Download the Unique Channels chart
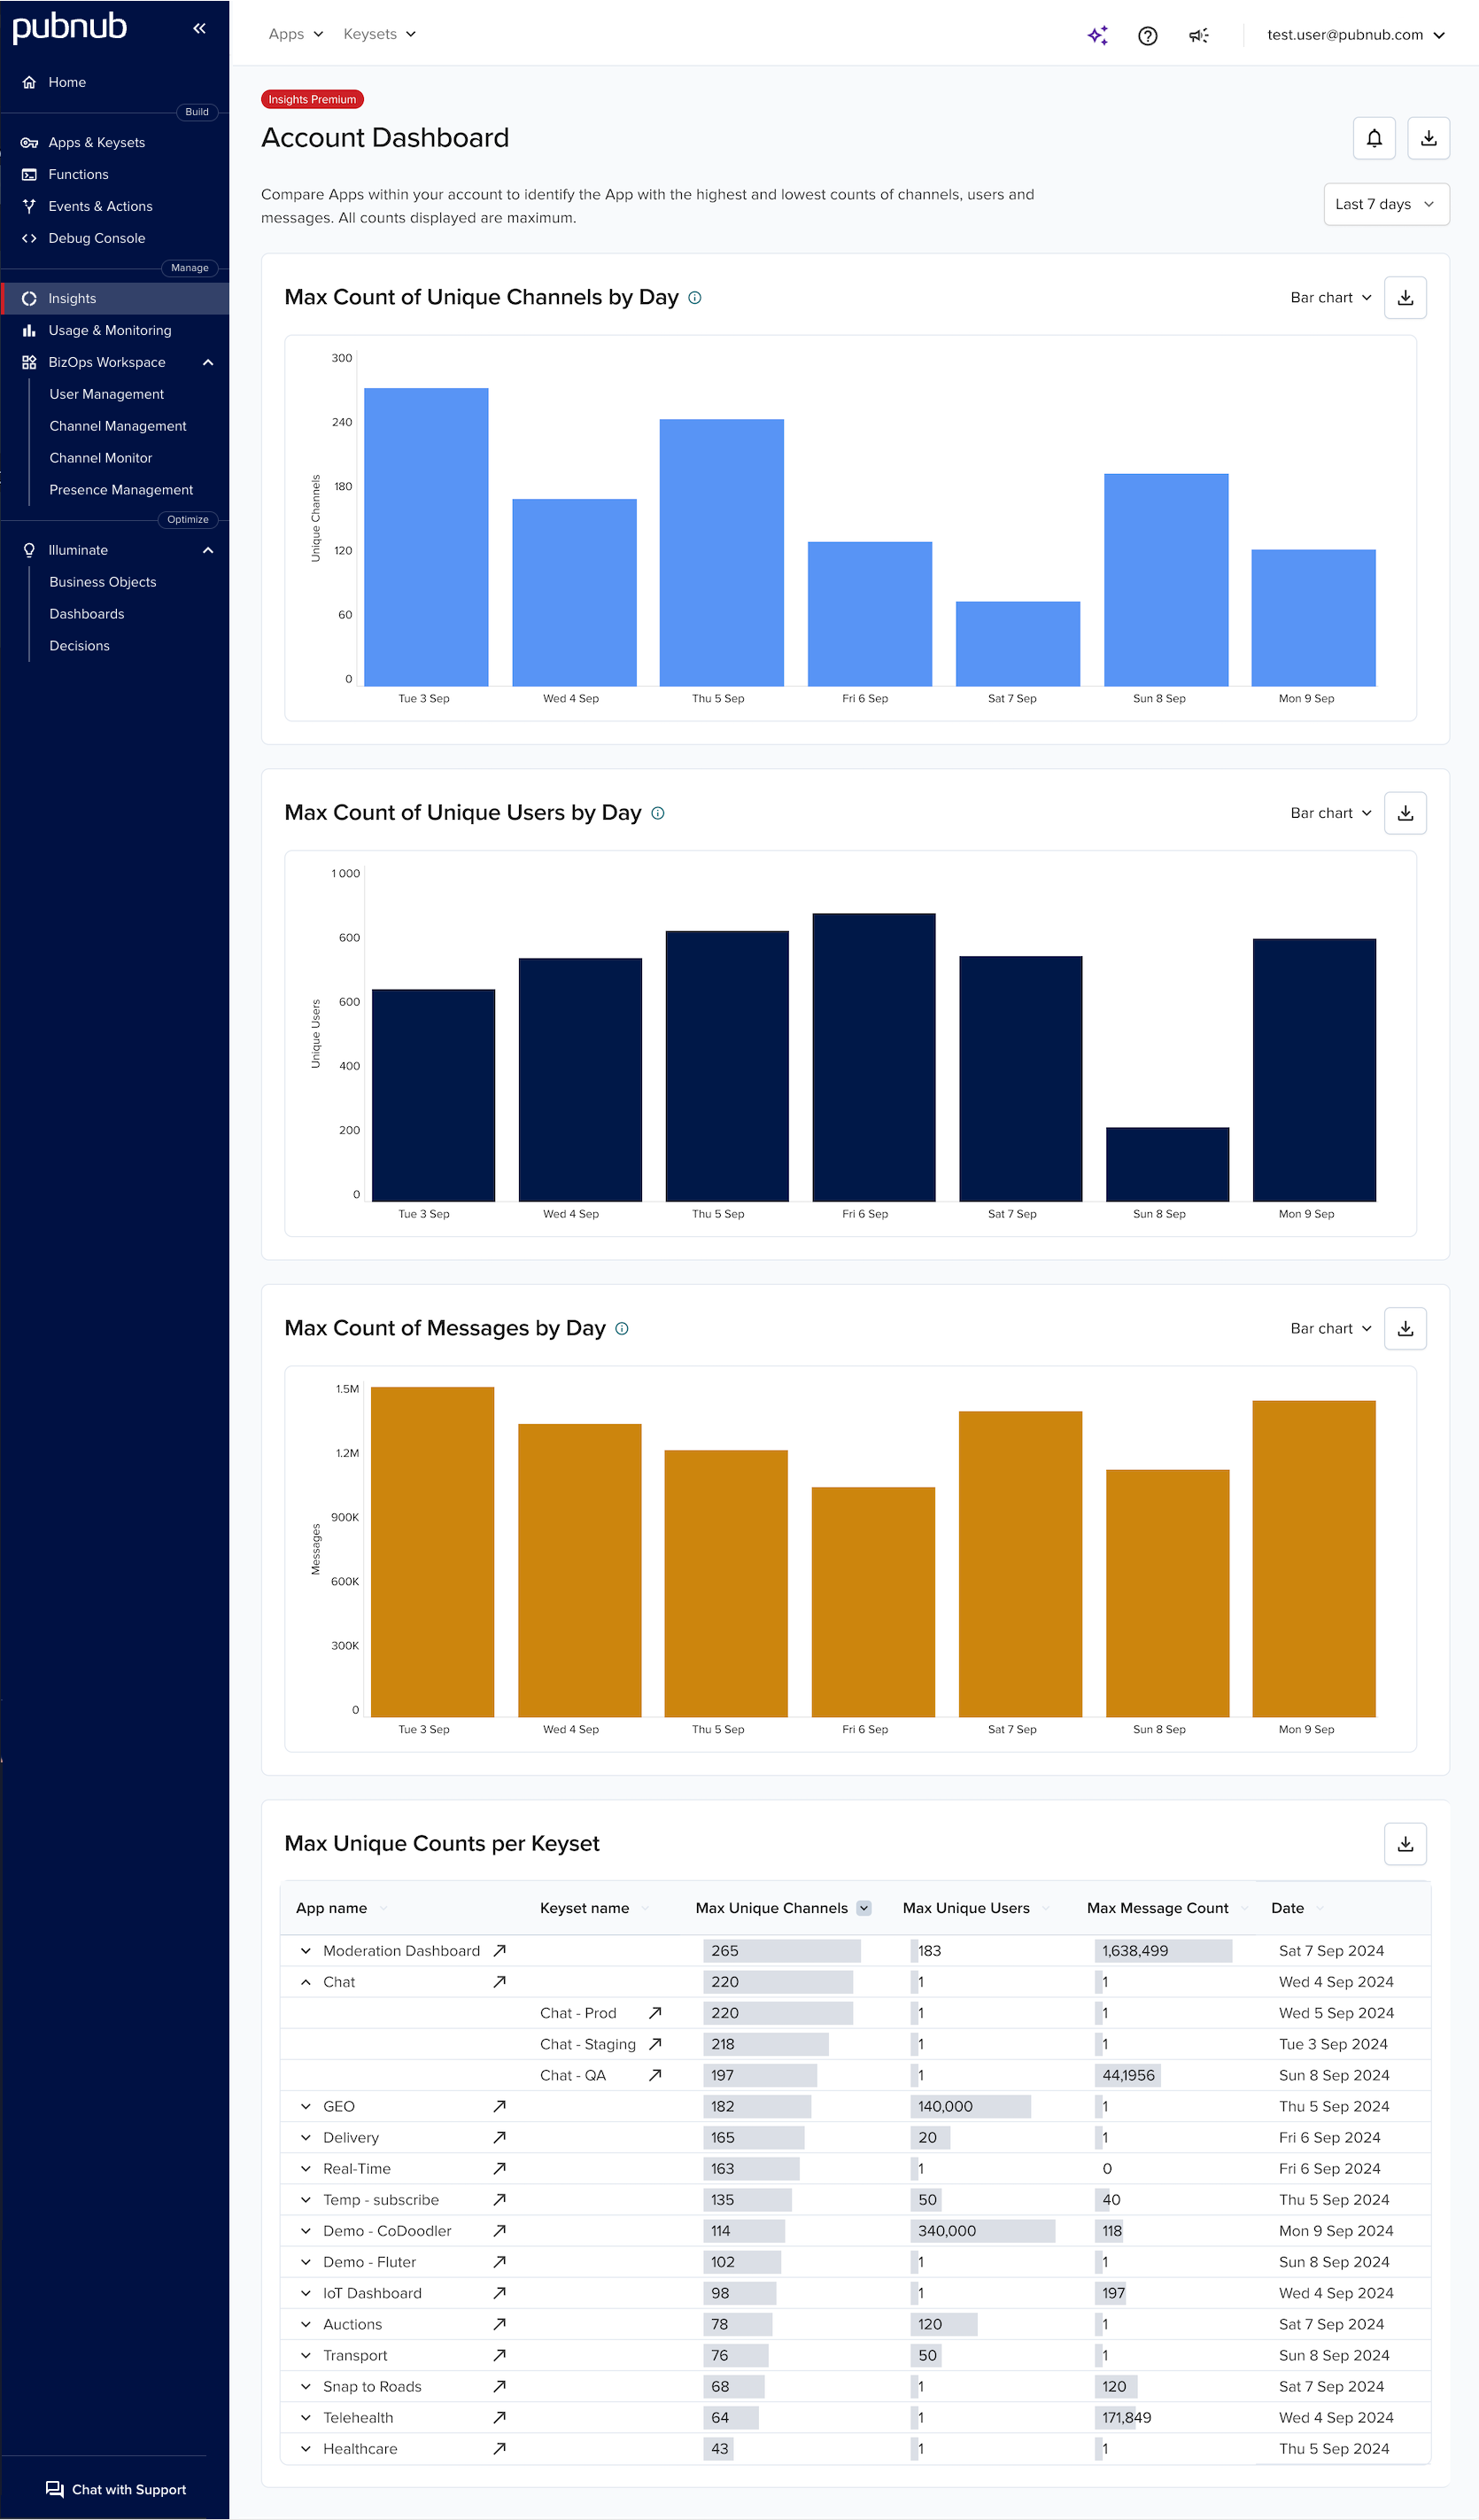 1405,297
